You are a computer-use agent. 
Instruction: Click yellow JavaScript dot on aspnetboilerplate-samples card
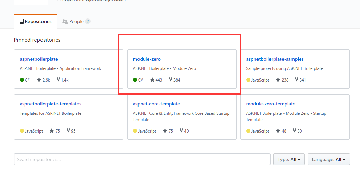248,80
